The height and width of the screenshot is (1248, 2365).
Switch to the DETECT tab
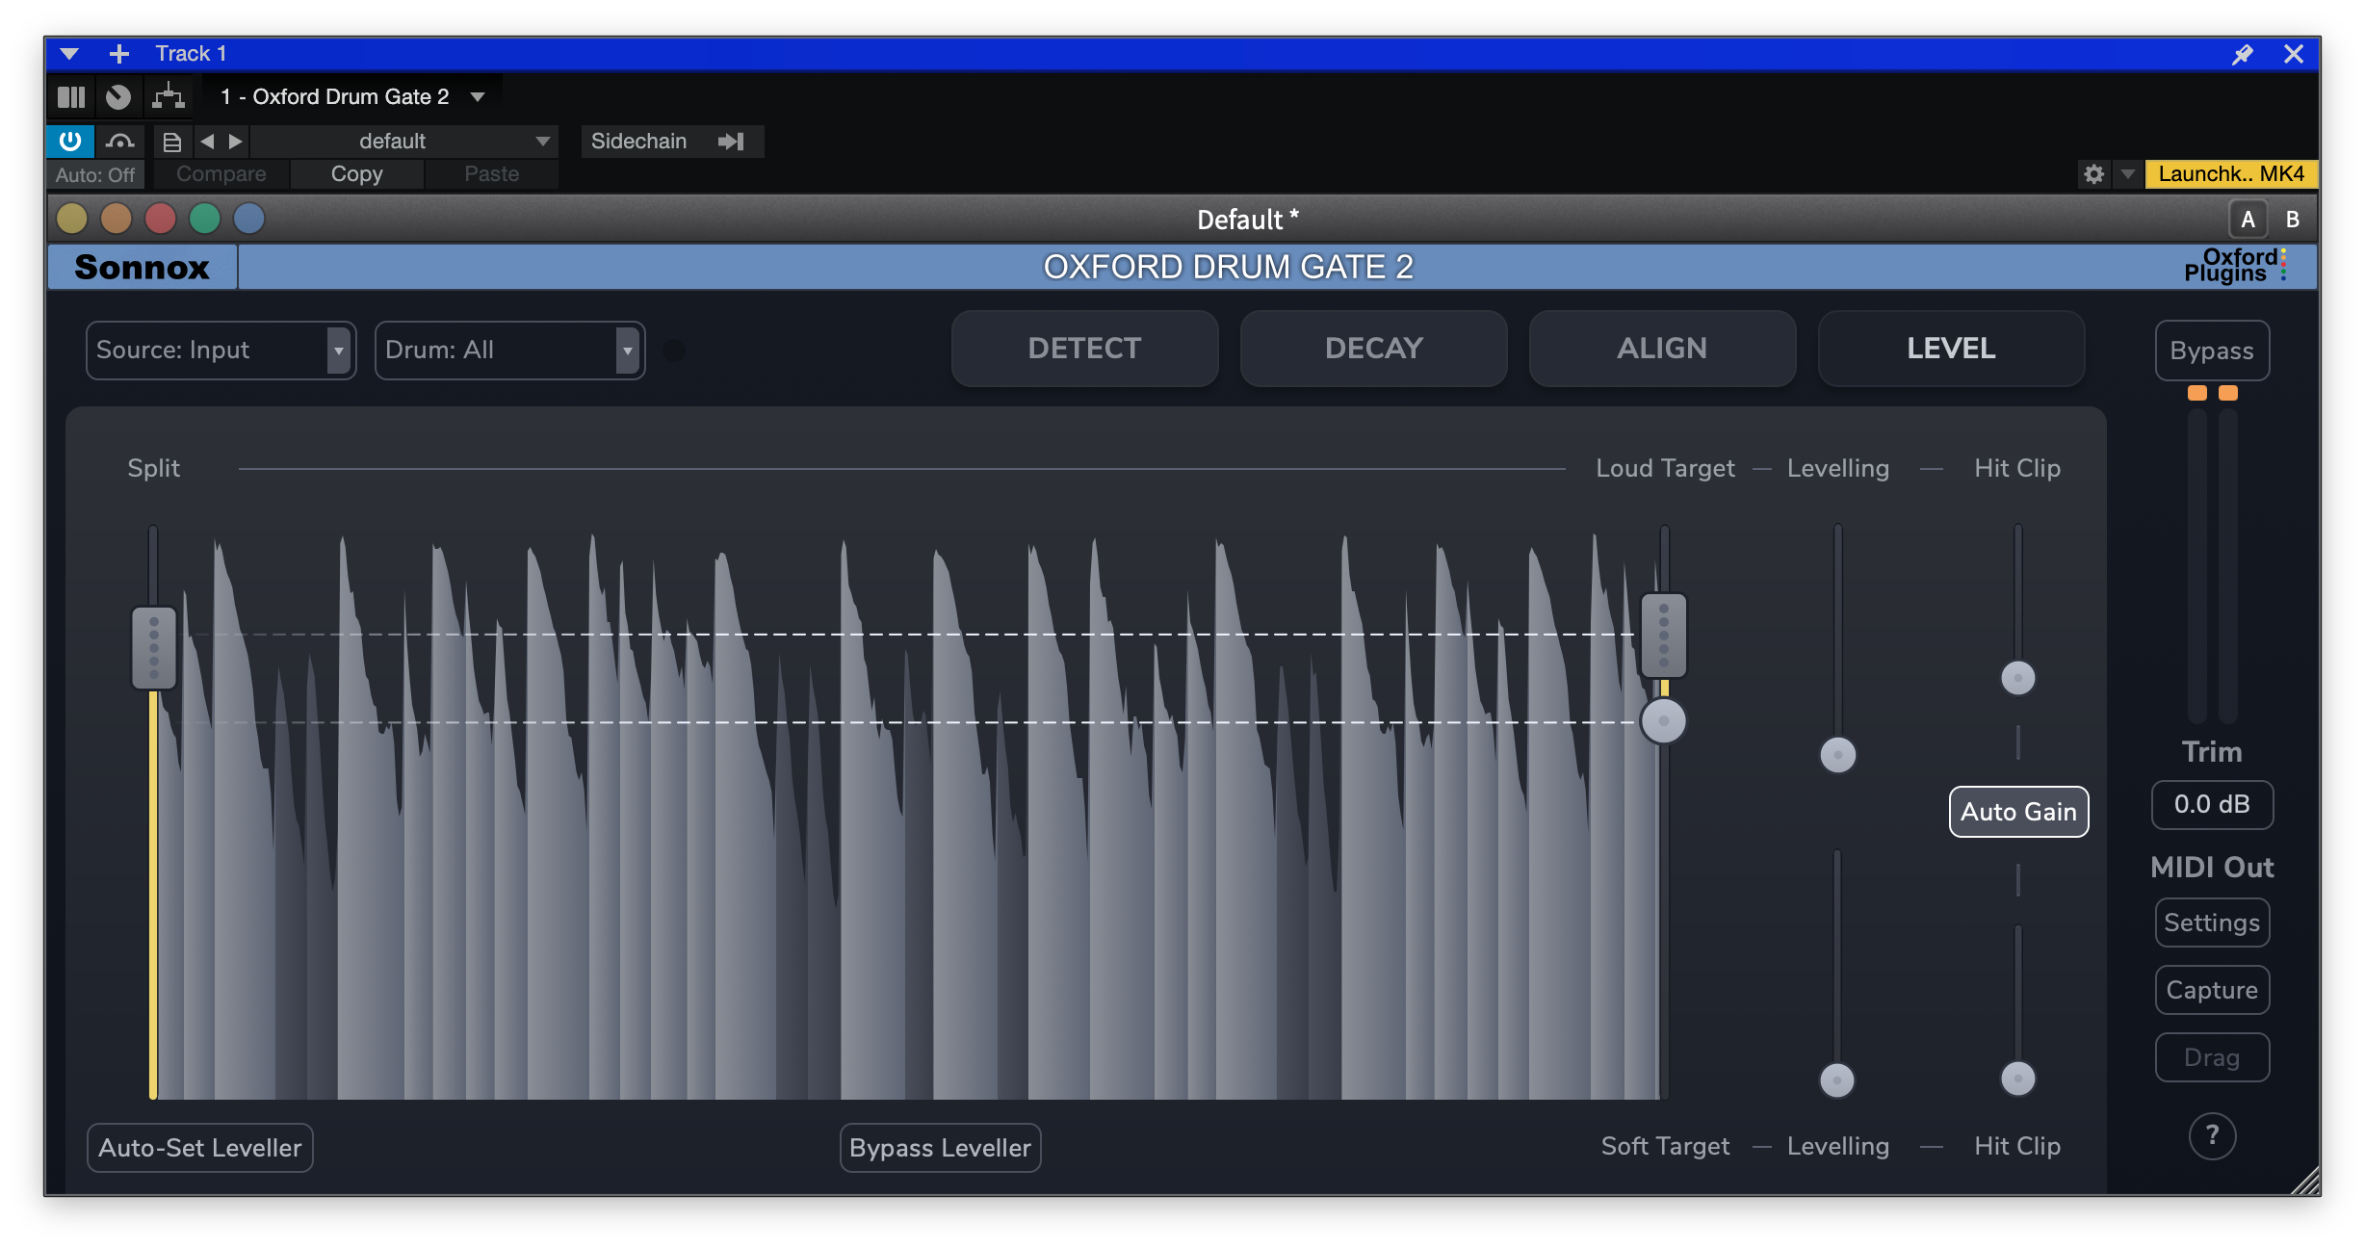click(1085, 349)
